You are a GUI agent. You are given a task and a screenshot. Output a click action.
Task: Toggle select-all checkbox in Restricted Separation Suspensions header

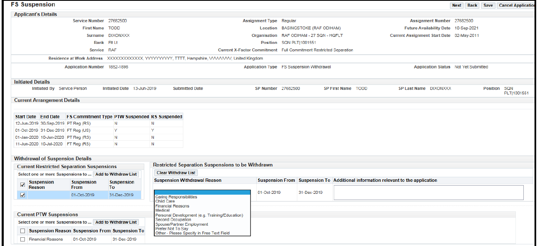[23, 185]
